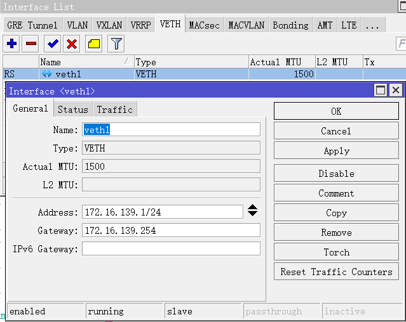Screen dimensions: 406x322
Task: Click the blue checkmark Enable icon
Action: (x=53, y=44)
